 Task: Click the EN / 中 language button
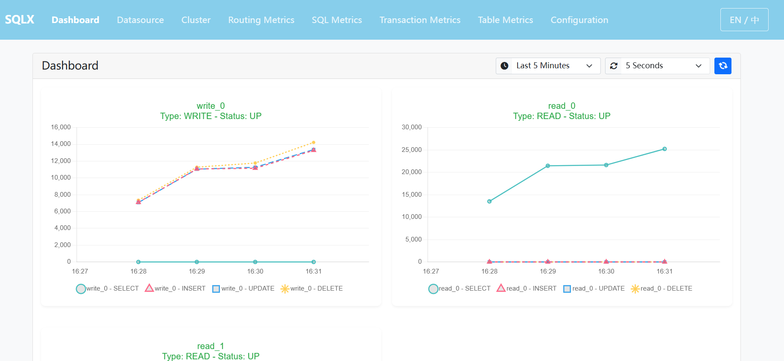[x=744, y=20]
